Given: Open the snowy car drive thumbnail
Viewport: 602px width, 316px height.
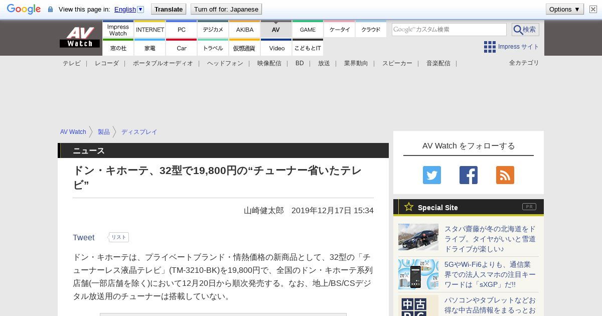Looking at the screenshot, I should pyautogui.click(x=418, y=237).
